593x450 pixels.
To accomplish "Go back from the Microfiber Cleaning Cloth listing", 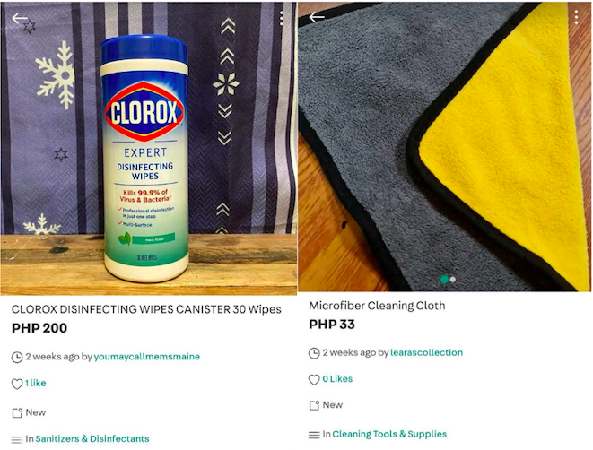I will click(317, 17).
